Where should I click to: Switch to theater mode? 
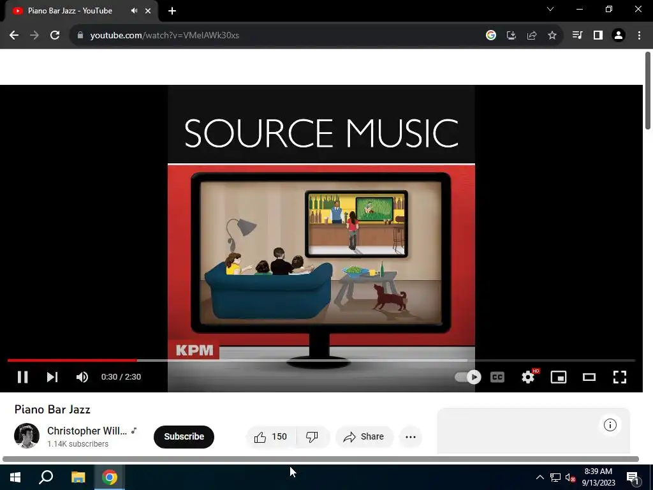[589, 377]
